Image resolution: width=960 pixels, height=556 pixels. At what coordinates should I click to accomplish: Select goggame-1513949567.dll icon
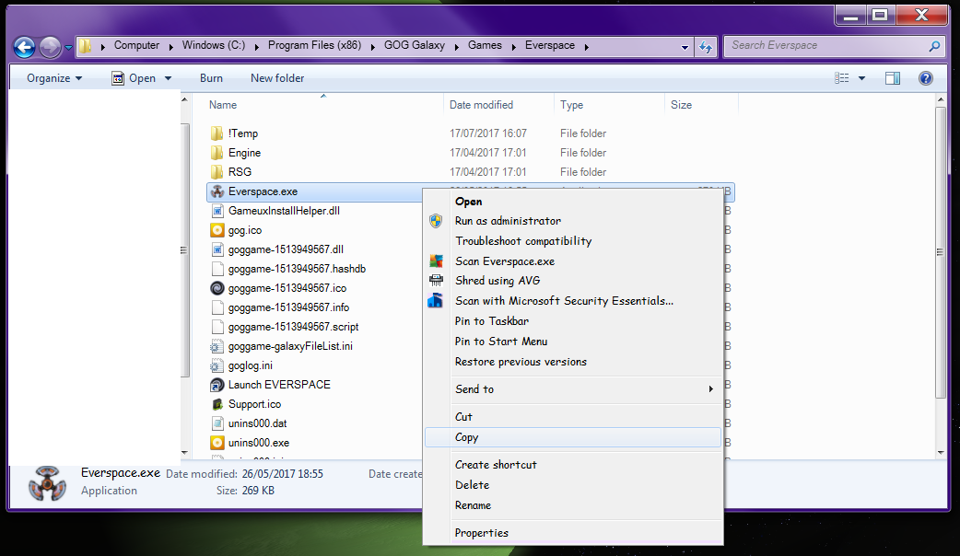point(217,249)
